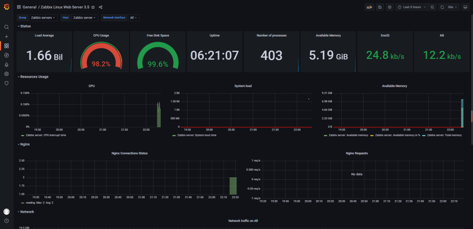473x229 pixels.
Task: Open the Last 3 hours time picker
Action: pos(412,7)
